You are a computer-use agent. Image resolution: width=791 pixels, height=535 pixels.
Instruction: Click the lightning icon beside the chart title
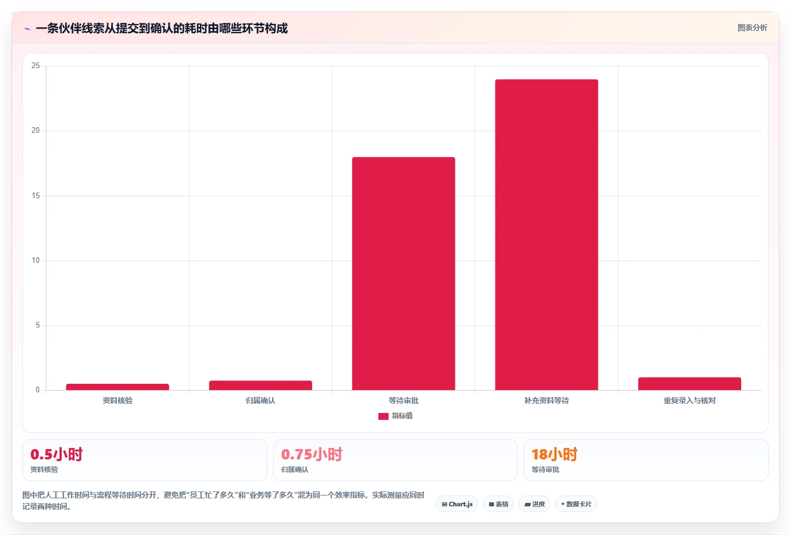coord(27,29)
